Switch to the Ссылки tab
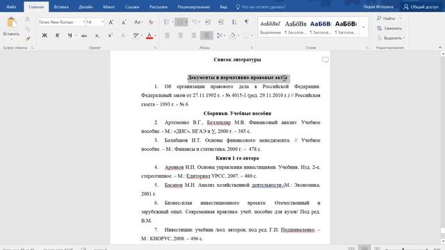445x250 pixels. 132,7
